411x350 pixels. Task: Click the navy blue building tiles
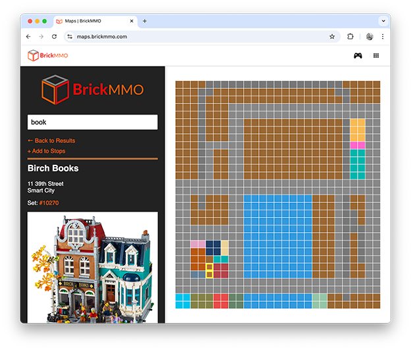213,248
